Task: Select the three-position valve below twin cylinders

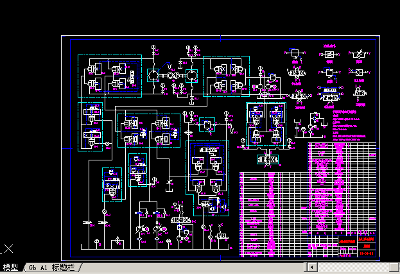Action: click(268, 160)
